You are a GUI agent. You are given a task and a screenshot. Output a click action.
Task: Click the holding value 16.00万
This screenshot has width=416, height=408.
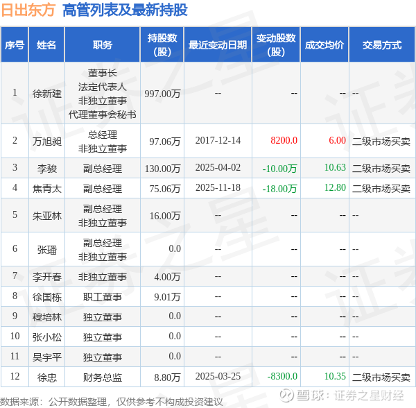165,216
